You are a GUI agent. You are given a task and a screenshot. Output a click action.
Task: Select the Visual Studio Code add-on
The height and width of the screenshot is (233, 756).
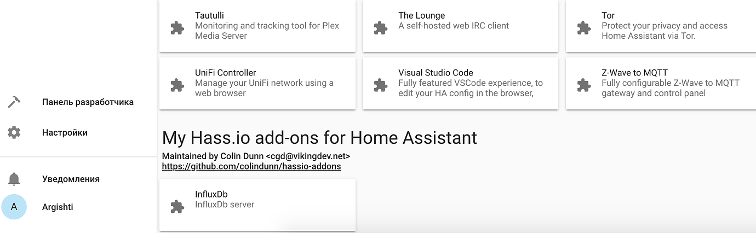460,83
